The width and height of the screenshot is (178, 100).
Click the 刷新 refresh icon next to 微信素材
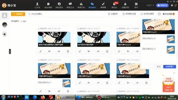23,21
